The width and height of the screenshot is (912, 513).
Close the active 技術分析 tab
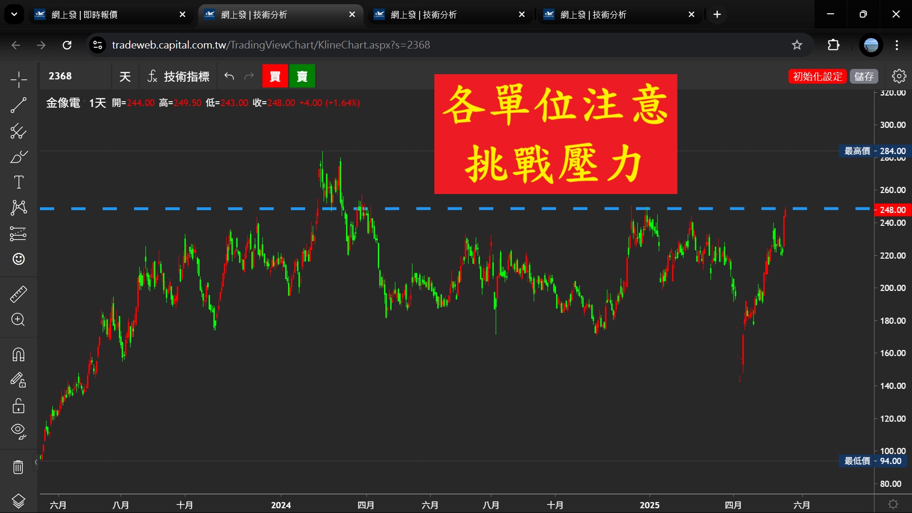point(352,15)
